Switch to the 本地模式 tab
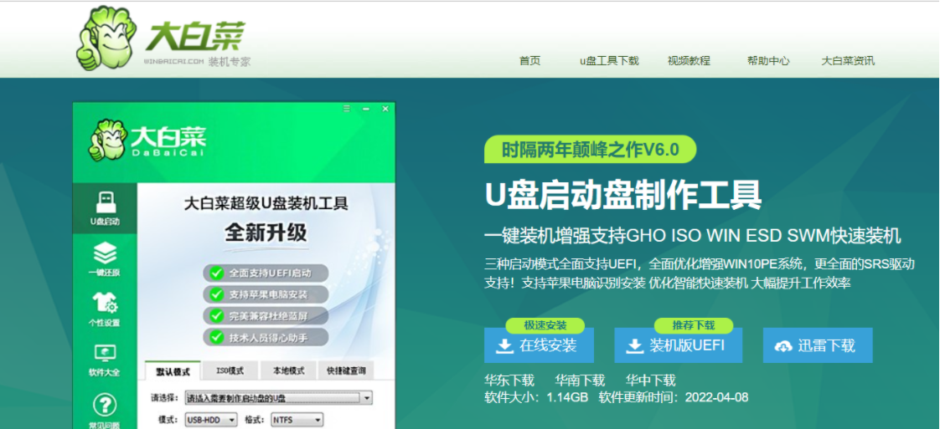This screenshot has height=429, width=940. 288,370
